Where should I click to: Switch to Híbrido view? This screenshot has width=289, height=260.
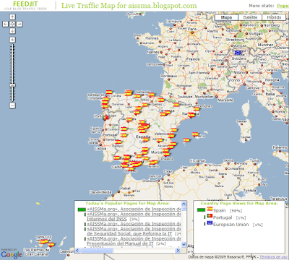pos(274,17)
